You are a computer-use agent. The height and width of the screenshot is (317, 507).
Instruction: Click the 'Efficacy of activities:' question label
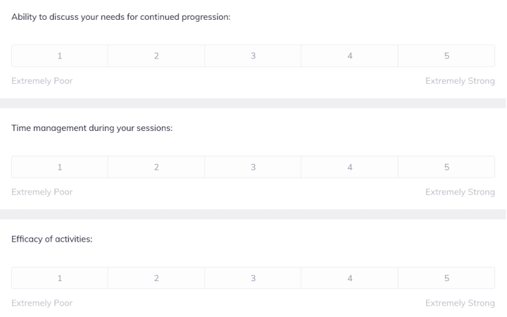[x=51, y=239]
